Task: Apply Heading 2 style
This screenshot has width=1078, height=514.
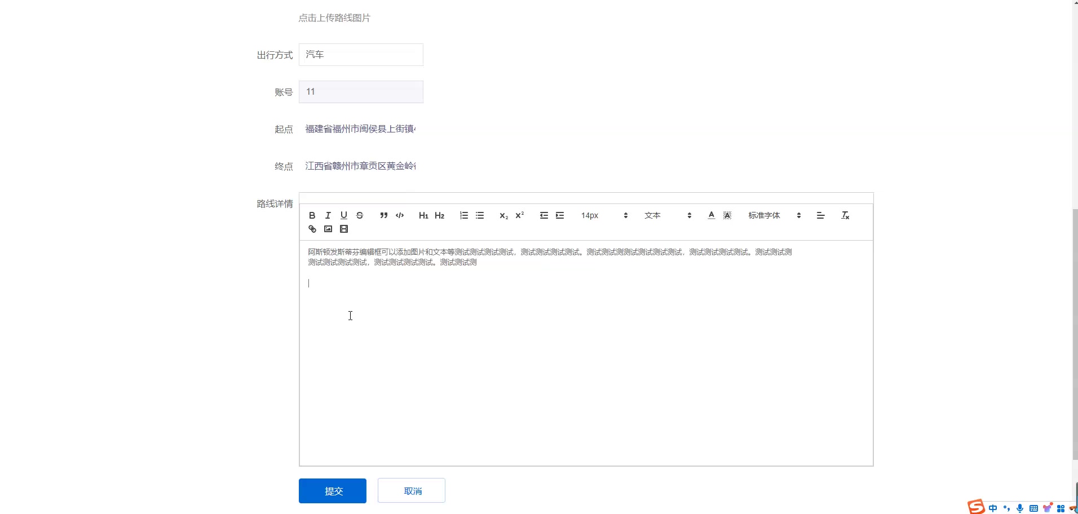Action: [439, 215]
